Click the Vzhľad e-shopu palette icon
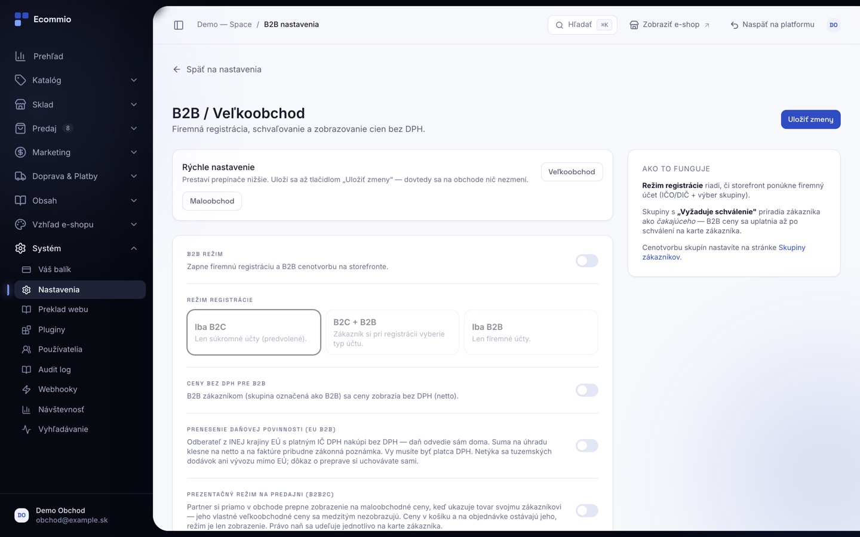 [20, 224]
